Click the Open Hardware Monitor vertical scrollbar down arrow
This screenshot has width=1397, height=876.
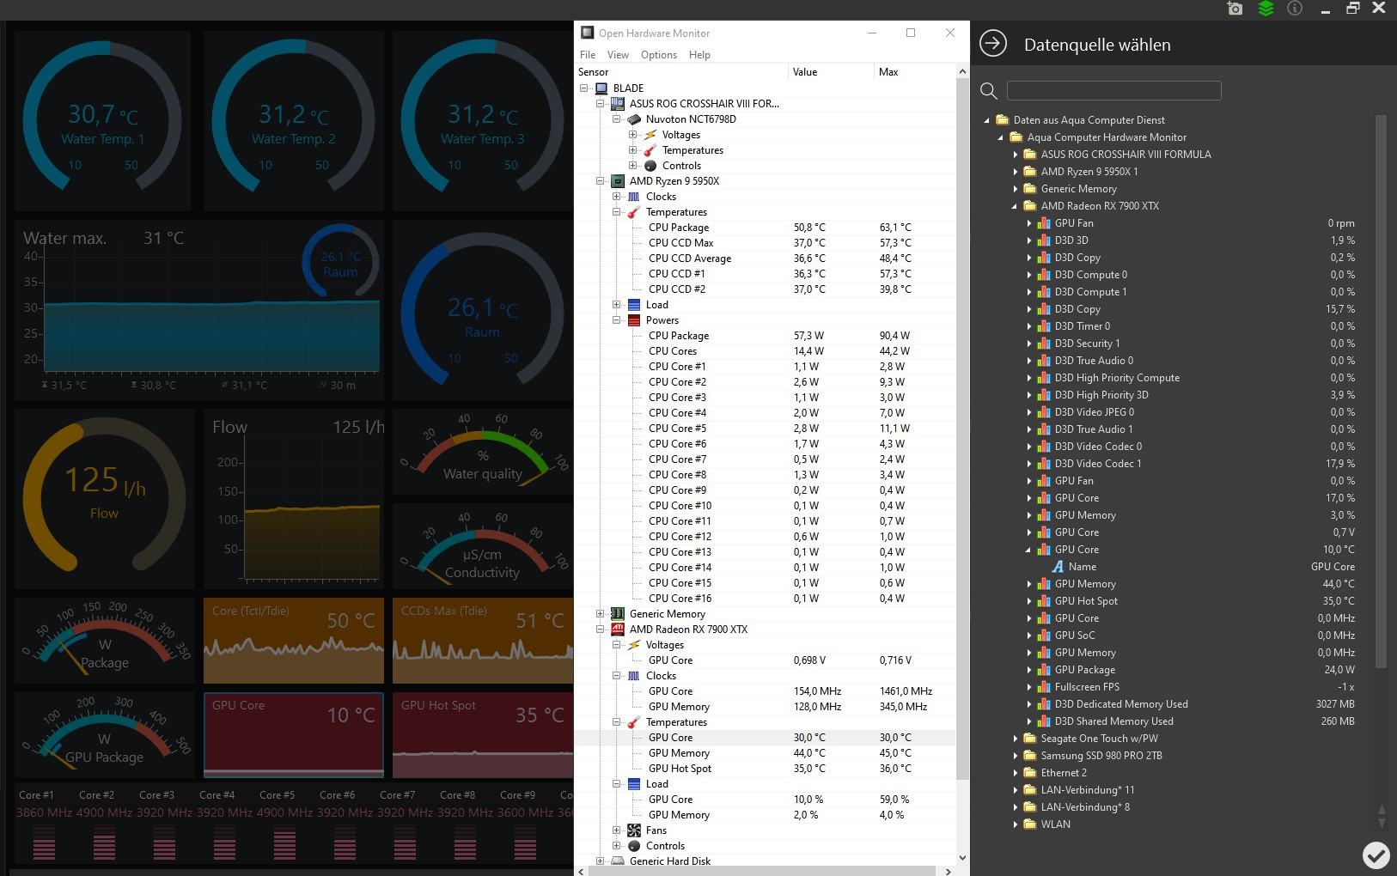click(x=962, y=857)
